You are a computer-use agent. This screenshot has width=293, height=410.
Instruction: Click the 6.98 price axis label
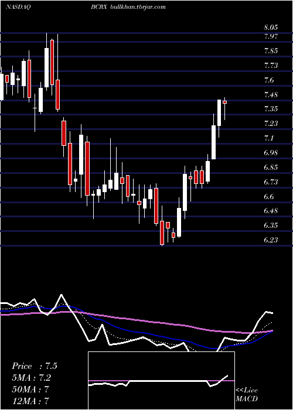point(271,153)
